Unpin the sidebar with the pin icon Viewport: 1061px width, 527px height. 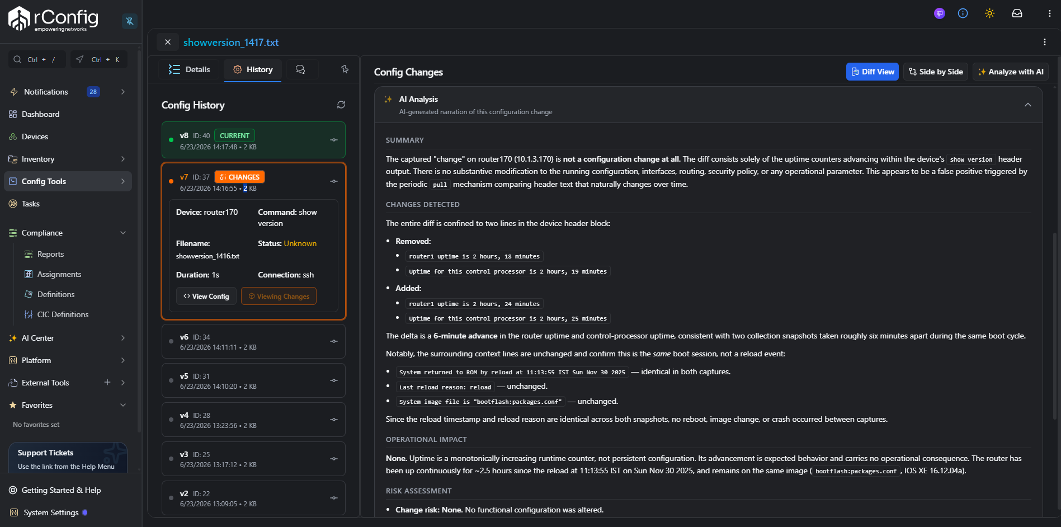pos(130,21)
